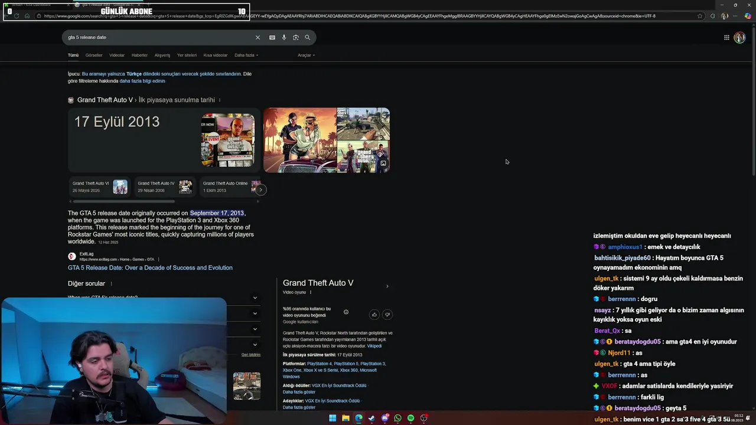Open the three-dot menu next to release date heading

pyautogui.click(x=220, y=100)
